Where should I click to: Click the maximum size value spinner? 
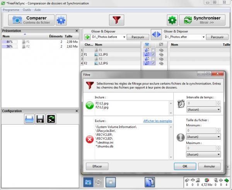218,148
